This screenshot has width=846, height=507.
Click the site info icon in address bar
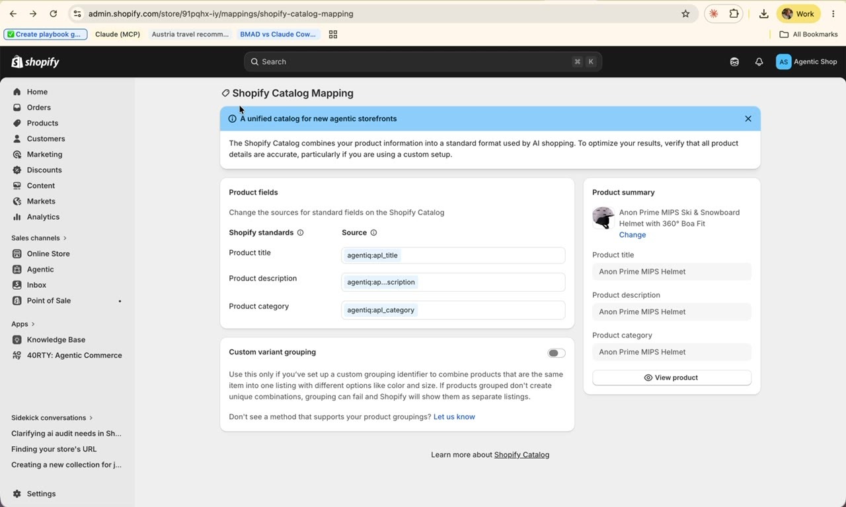(x=77, y=13)
